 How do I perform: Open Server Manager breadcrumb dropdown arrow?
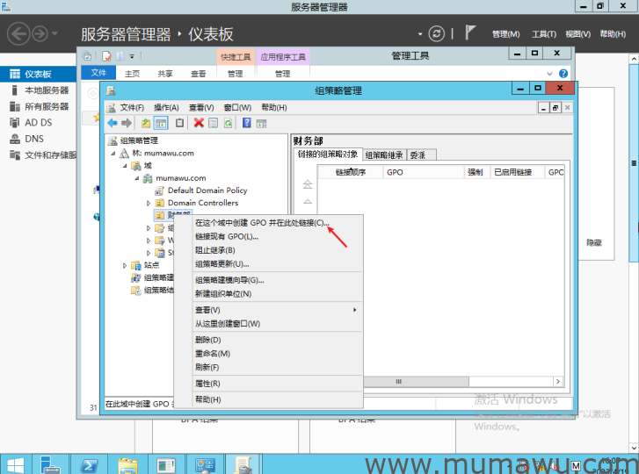420,34
